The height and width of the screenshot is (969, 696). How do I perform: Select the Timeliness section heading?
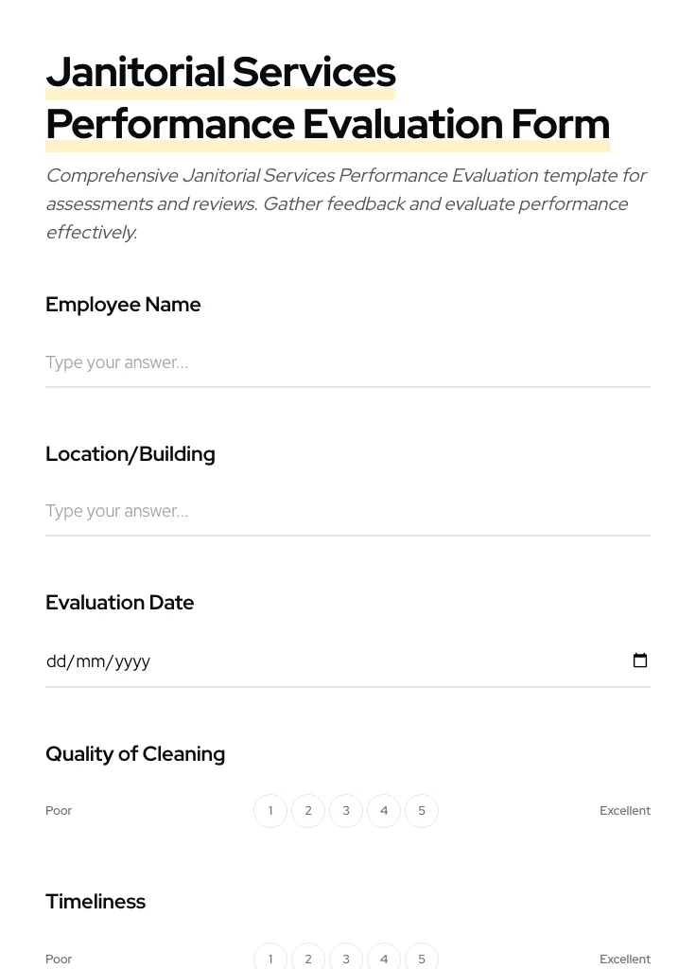96,902
